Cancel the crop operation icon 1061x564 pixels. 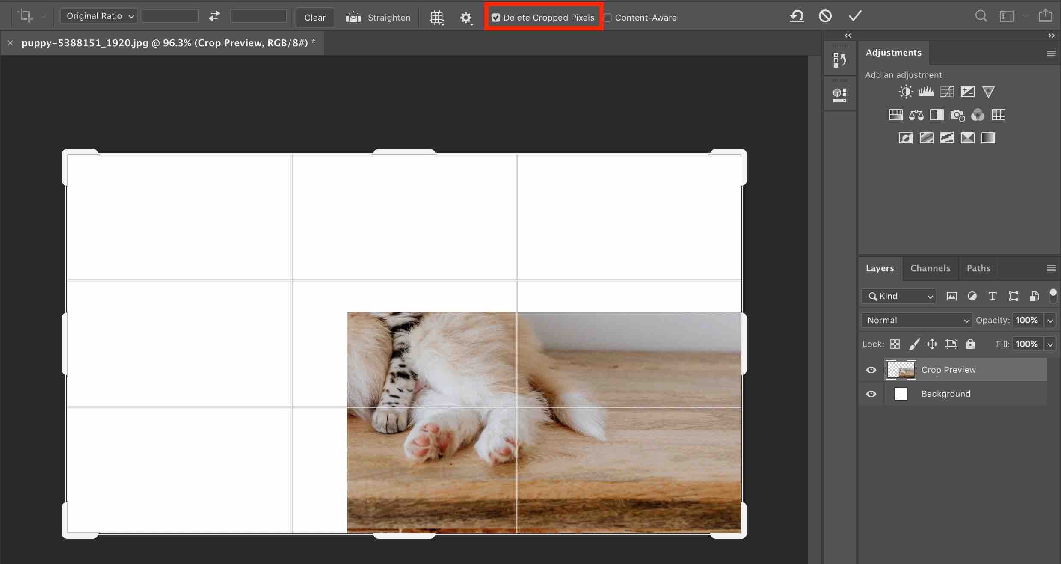[x=825, y=16]
